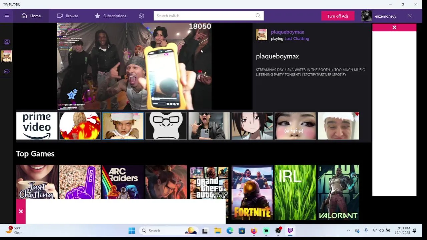Open Wi-Fi network tray icon
The image size is (427, 240).
point(375,231)
